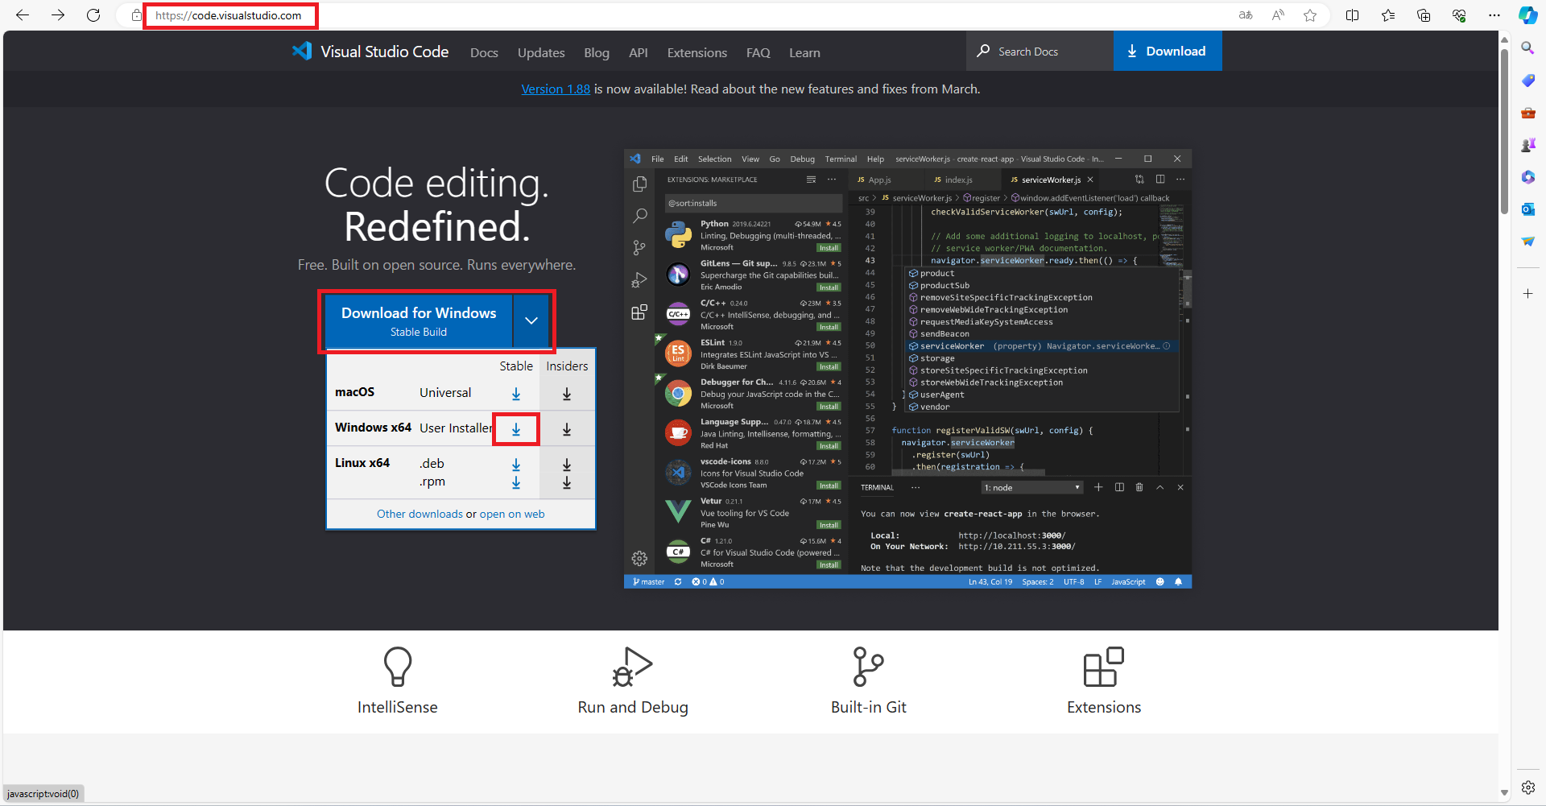Open the Drop paper-plane icon in sidebar
The height and width of the screenshot is (806, 1546).
1527,242
